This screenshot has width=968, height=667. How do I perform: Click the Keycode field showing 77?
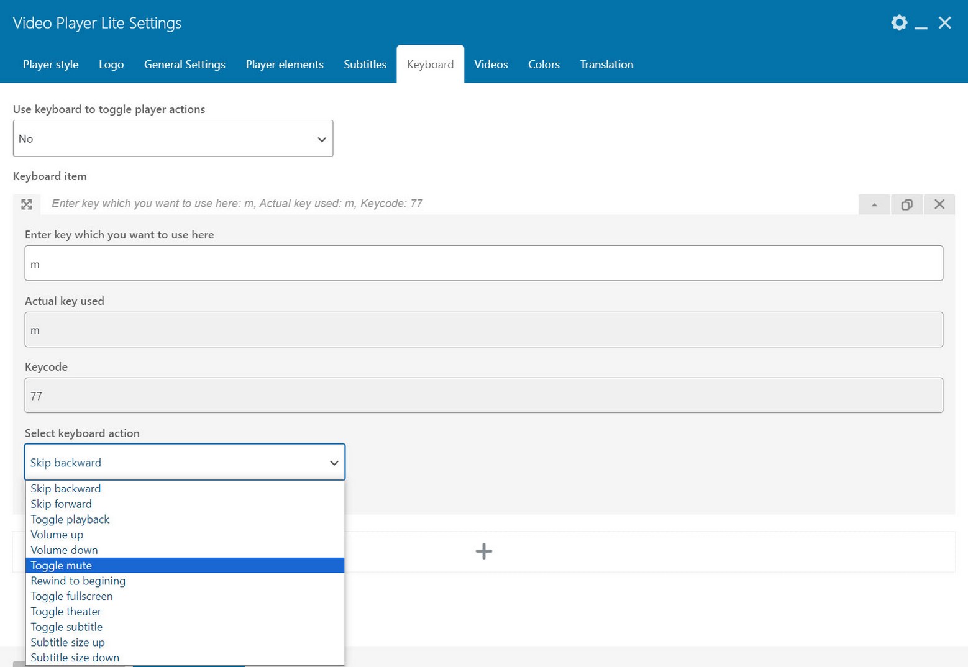pyautogui.click(x=483, y=396)
